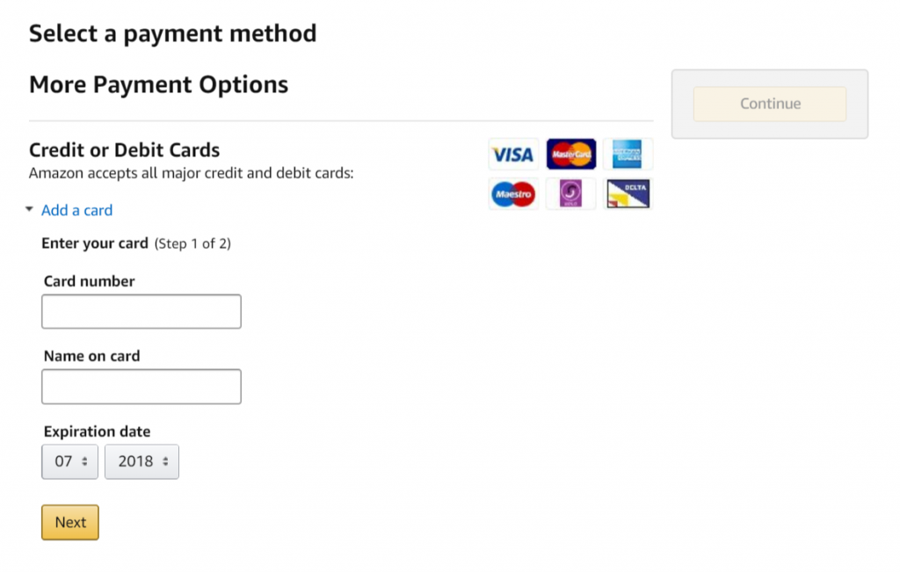Click the Credit or Debit Cards heading
900x572 pixels.
click(x=124, y=150)
